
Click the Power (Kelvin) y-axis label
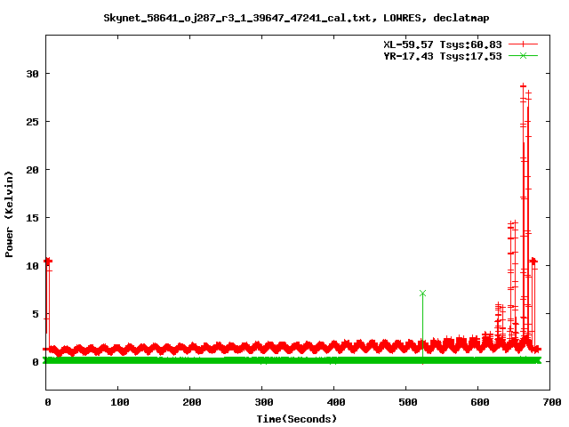tap(9, 214)
